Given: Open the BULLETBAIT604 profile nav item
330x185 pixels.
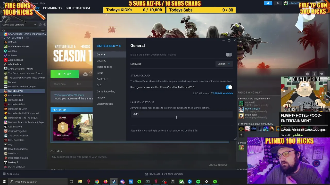Looking at the screenshot, I should pyautogui.click(x=78, y=8).
